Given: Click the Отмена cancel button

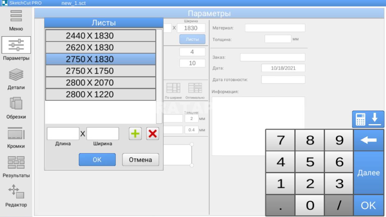Looking at the screenshot, I should [141, 160].
